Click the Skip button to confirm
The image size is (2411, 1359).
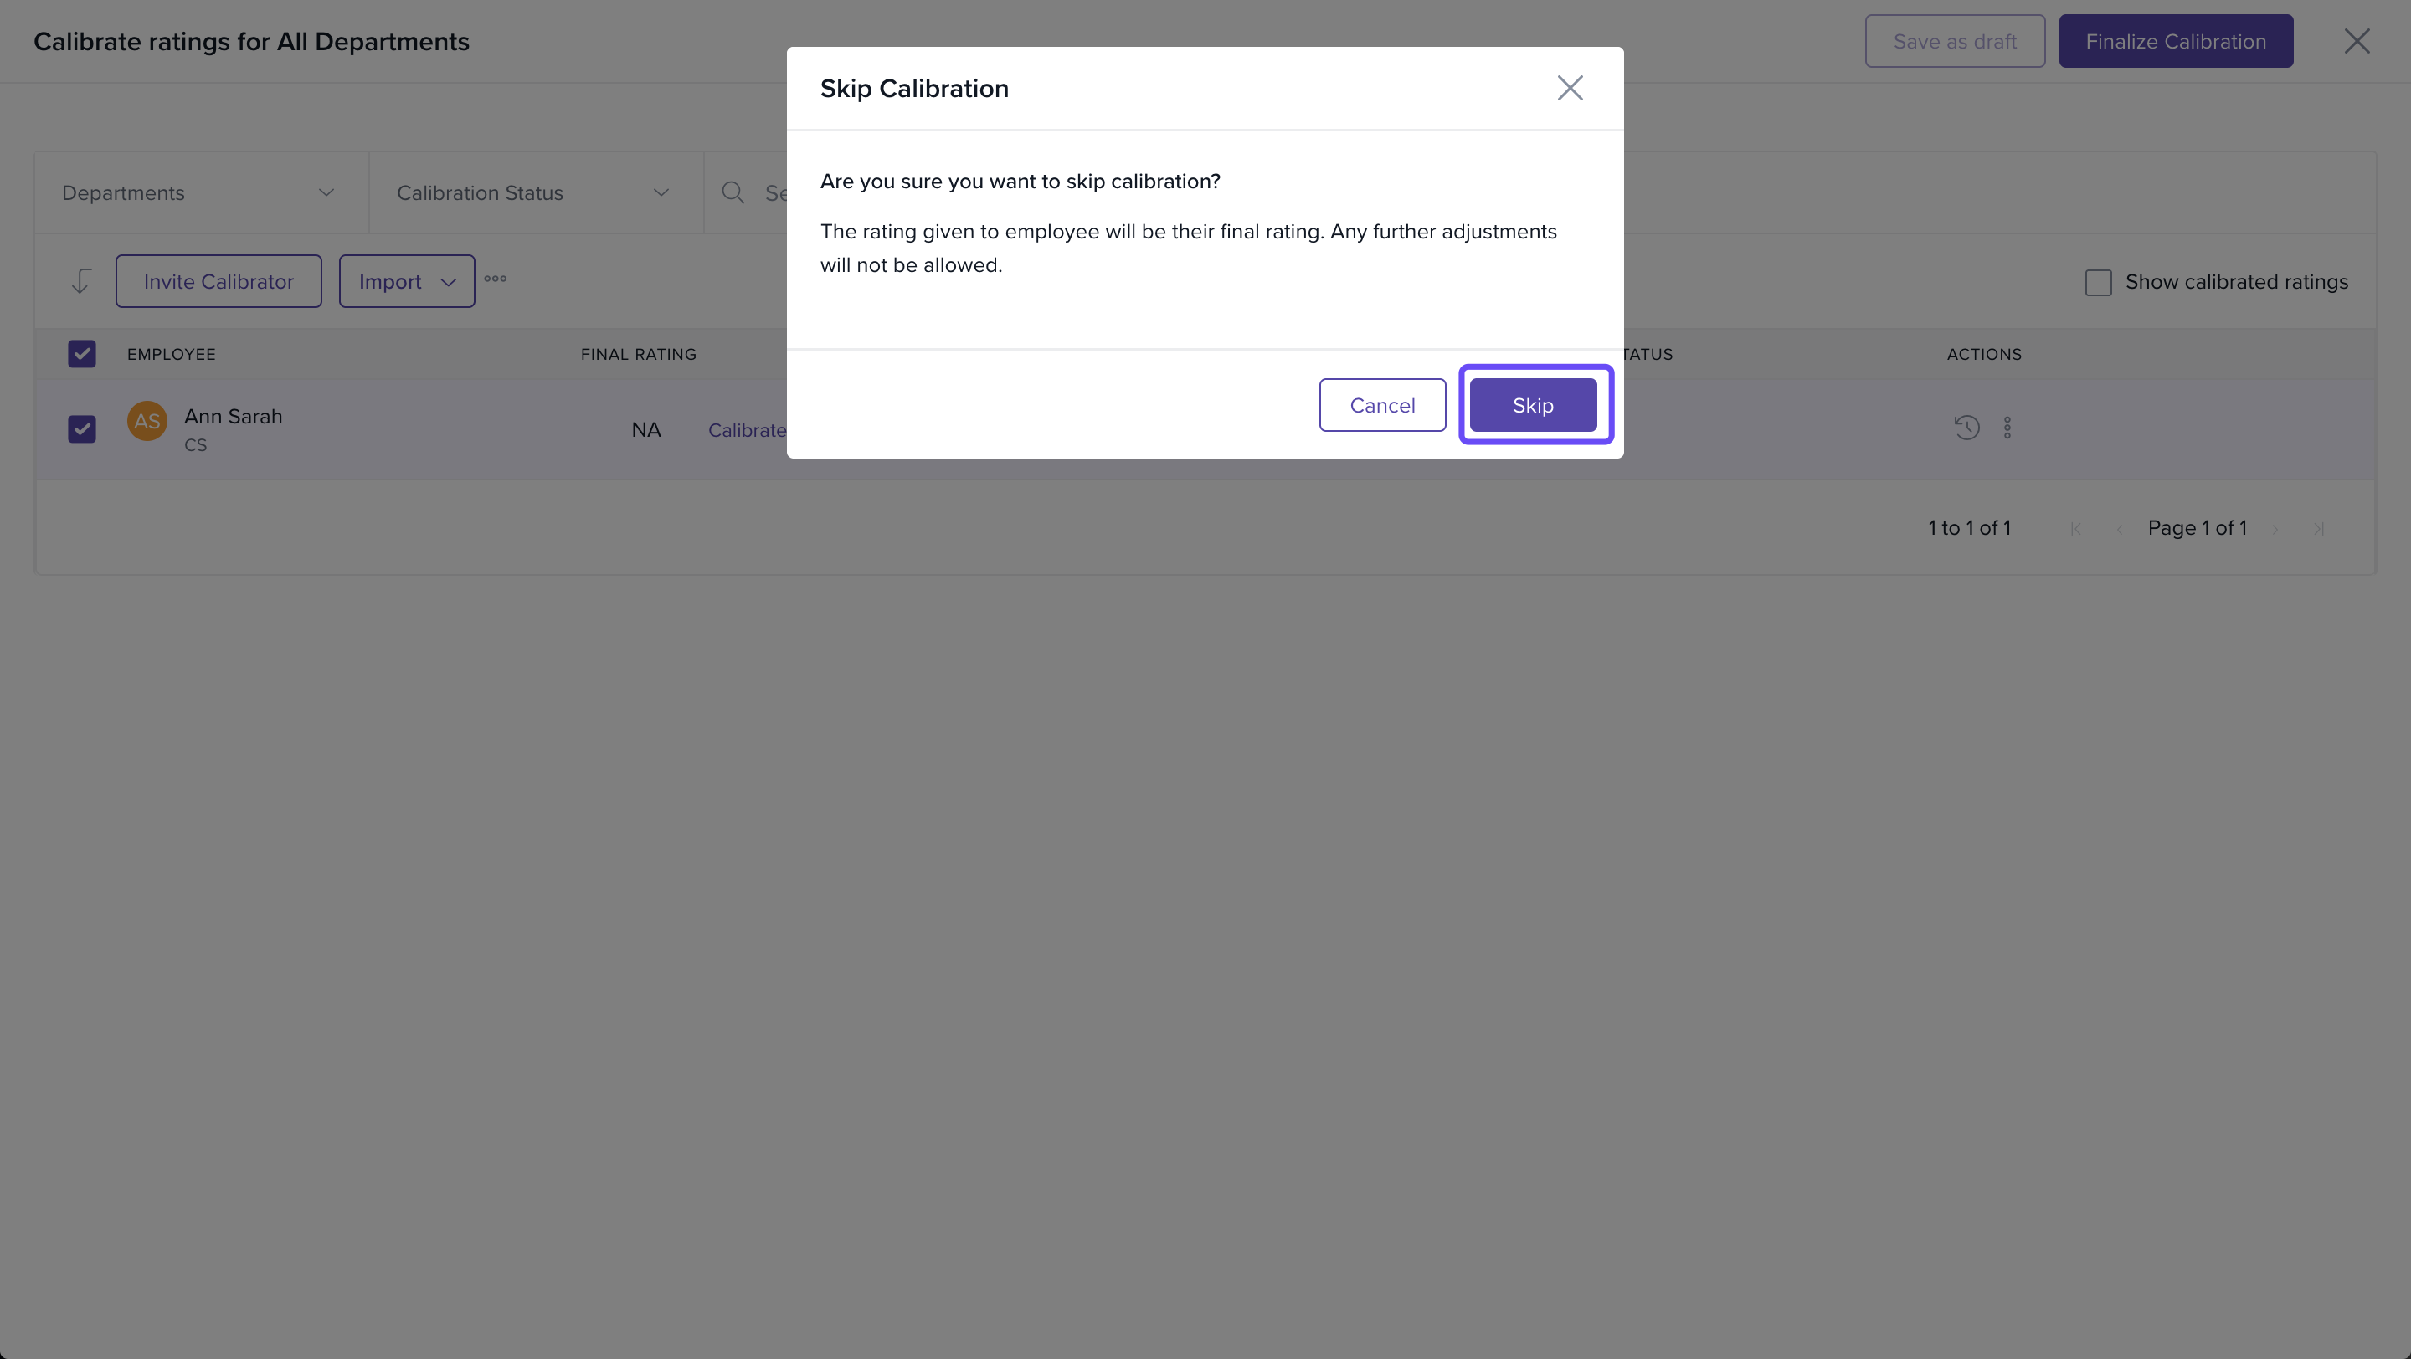pos(1532,405)
